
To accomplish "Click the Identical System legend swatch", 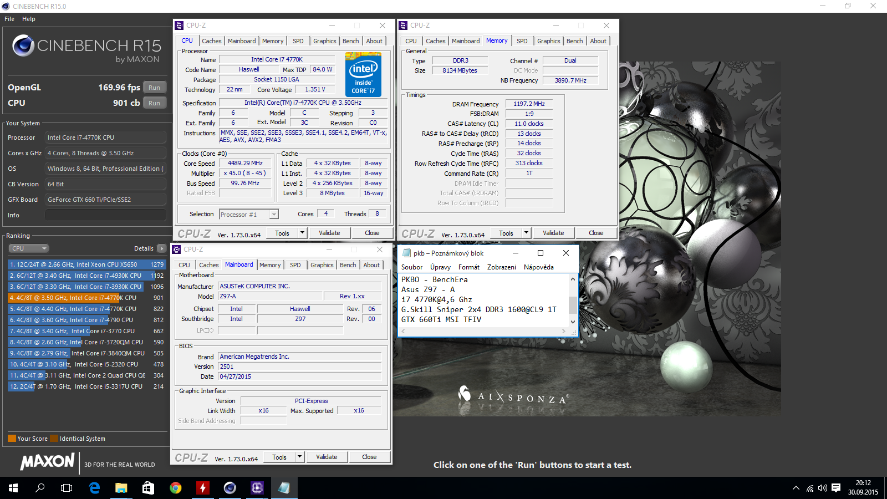I will coord(54,439).
